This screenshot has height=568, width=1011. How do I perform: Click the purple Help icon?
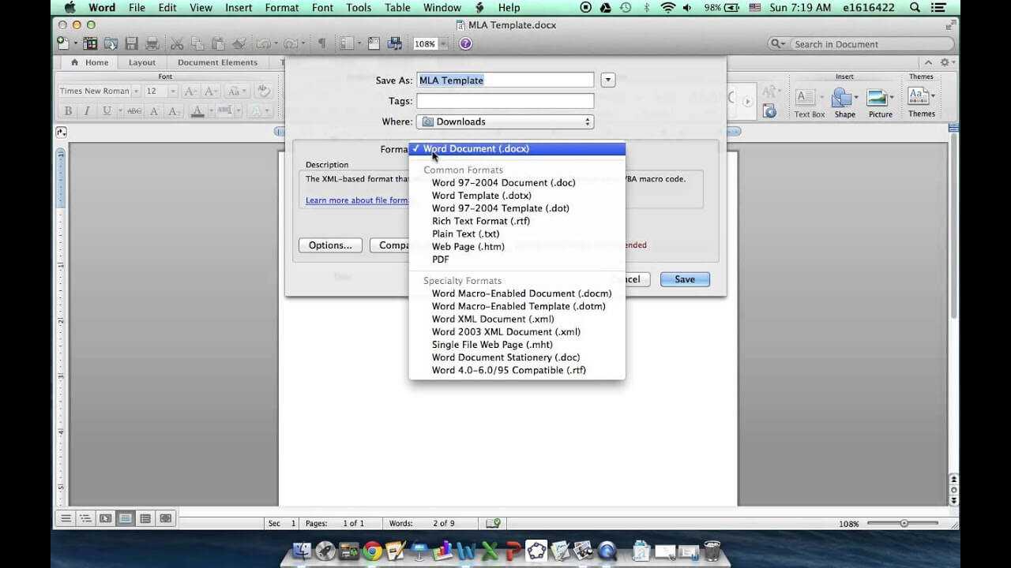click(465, 43)
